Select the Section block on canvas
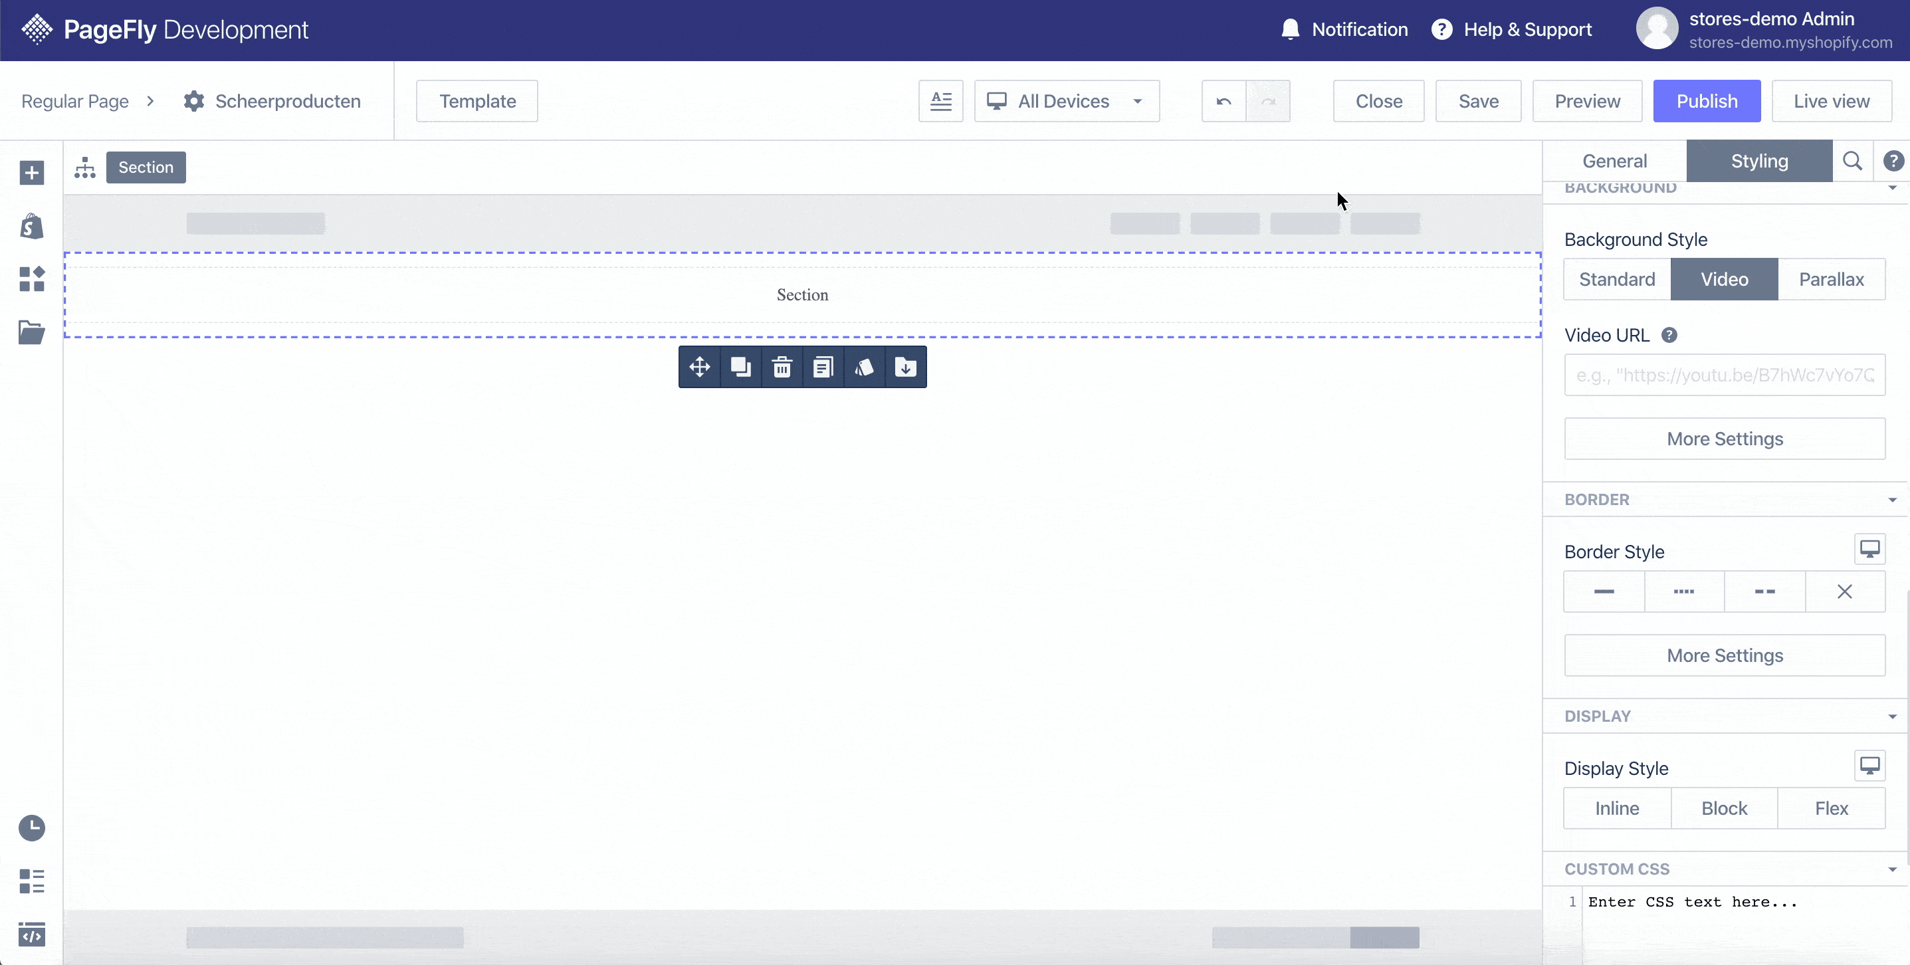Viewport: 1910px width, 965px height. [x=802, y=294]
